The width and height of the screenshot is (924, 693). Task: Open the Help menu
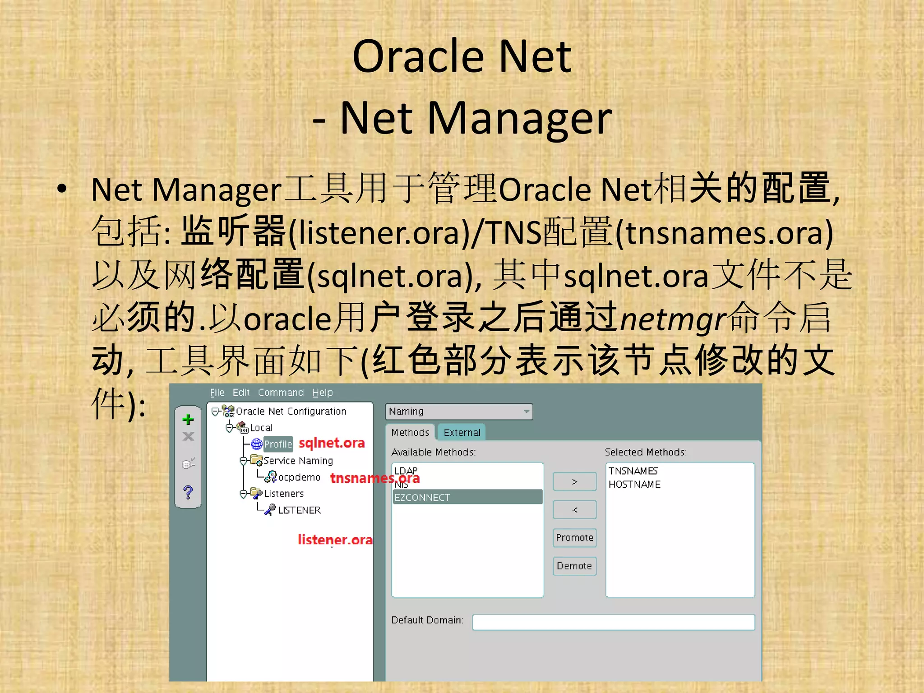322,393
